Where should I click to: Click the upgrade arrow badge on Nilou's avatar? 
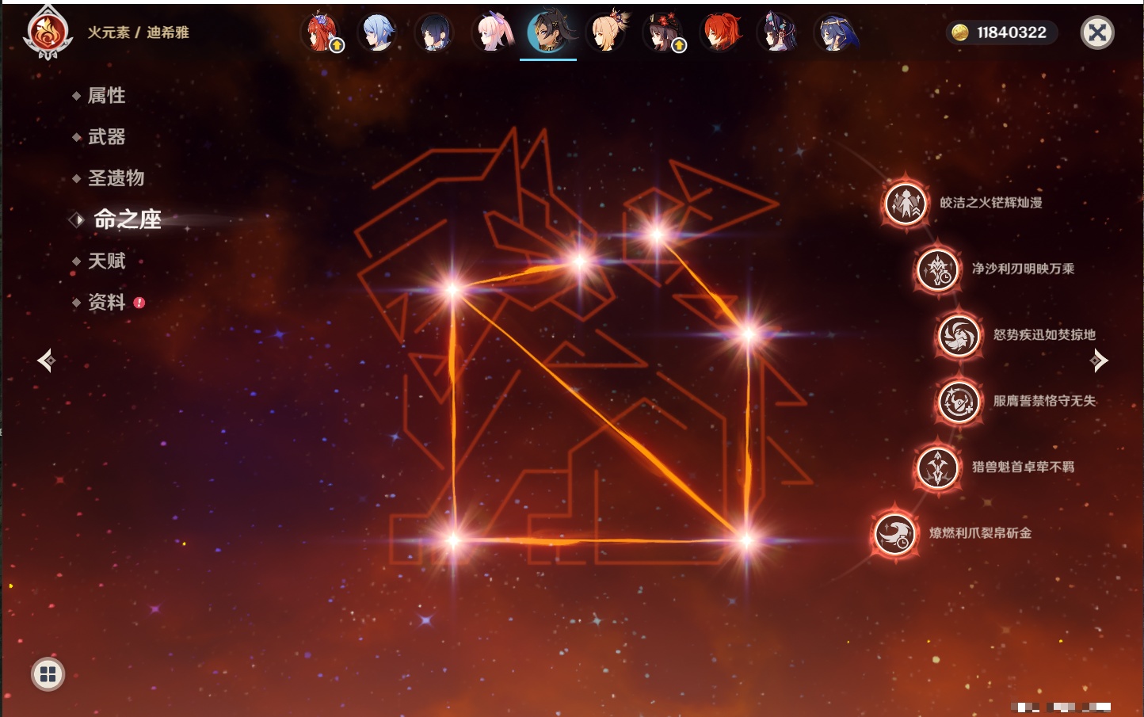tap(337, 46)
